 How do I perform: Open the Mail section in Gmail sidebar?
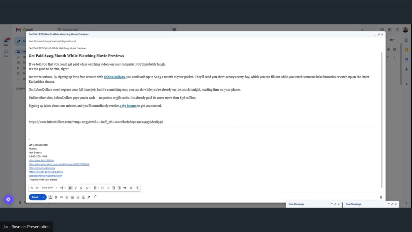point(6,42)
